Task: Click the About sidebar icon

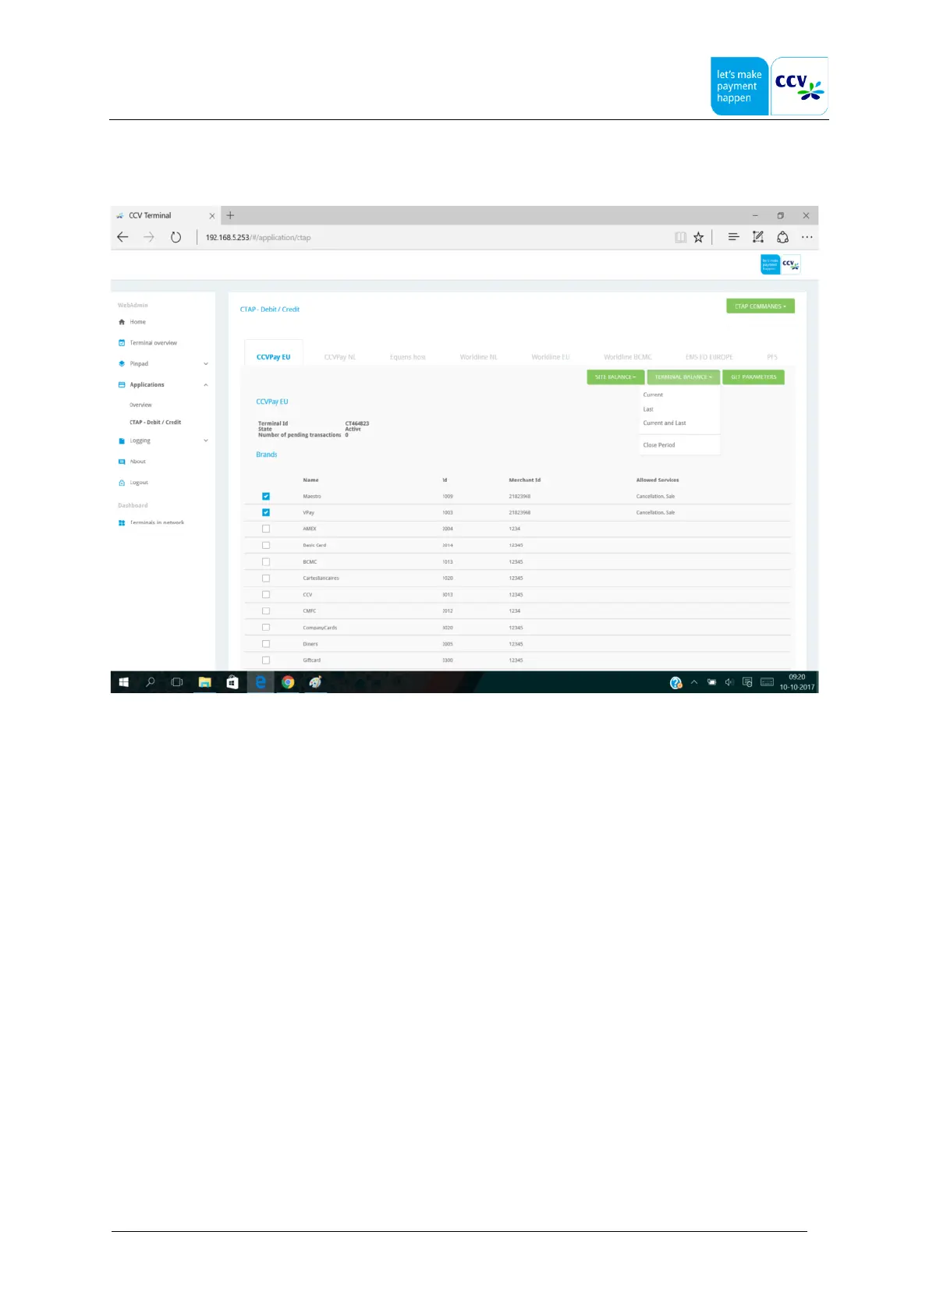Action: pyautogui.click(x=122, y=462)
